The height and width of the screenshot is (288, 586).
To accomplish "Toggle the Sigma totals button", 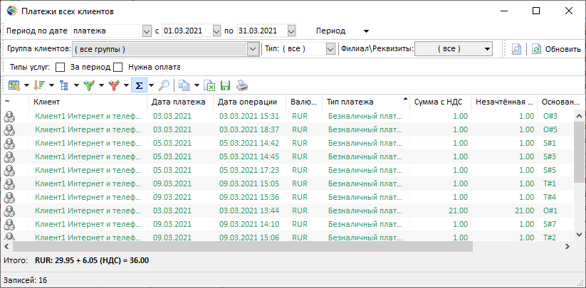I will point(139,86).
